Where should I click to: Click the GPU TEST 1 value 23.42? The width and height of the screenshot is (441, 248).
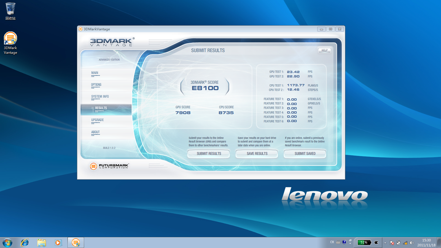(293, 72)
